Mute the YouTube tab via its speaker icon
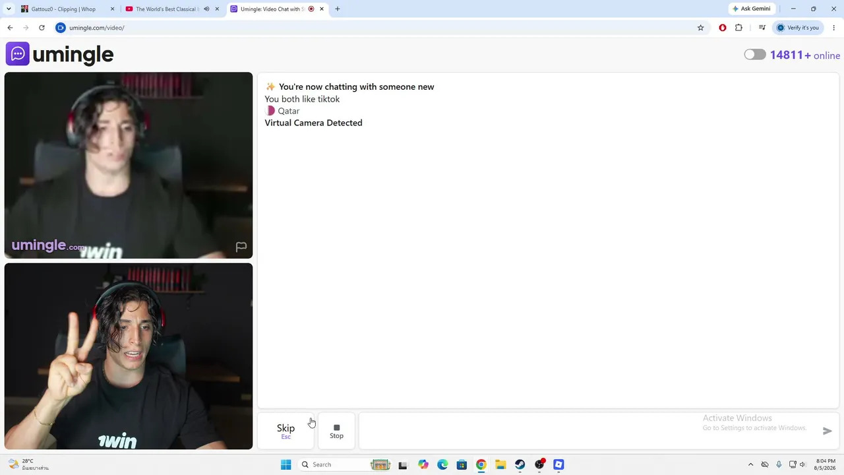This screenshot has height=475, width=844. [x=206, y=9]
